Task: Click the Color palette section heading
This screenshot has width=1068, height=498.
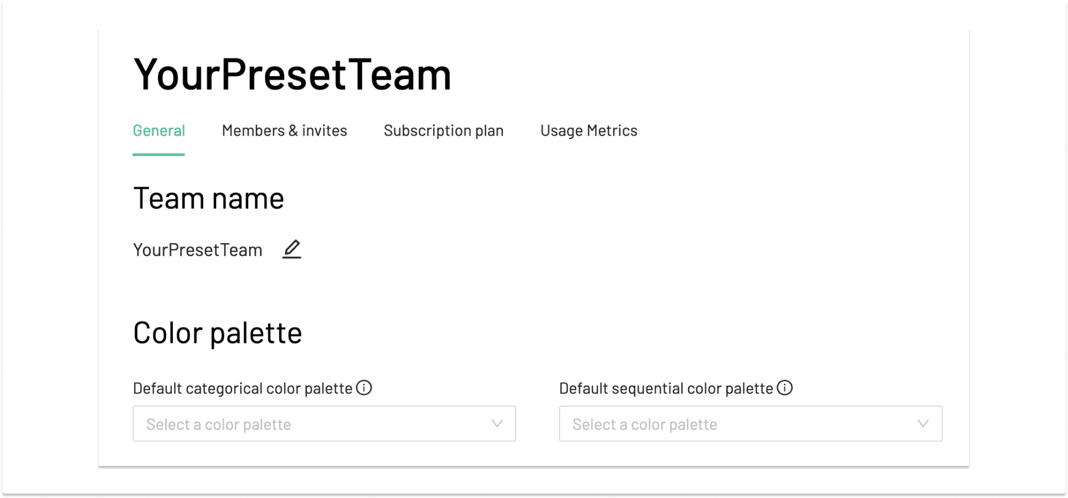Action: pyautogui.click(x=217, y=332)
